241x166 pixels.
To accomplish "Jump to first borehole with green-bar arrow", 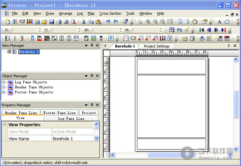I will click(202, 30).
